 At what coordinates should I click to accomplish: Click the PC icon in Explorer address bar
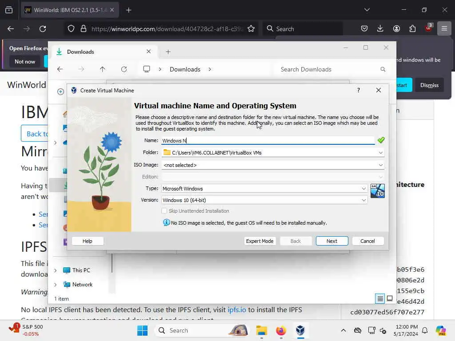pos(147,69)
